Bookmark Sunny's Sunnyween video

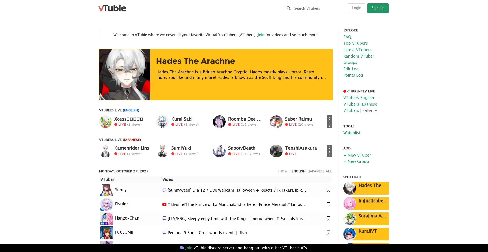[x=328, y=190]
